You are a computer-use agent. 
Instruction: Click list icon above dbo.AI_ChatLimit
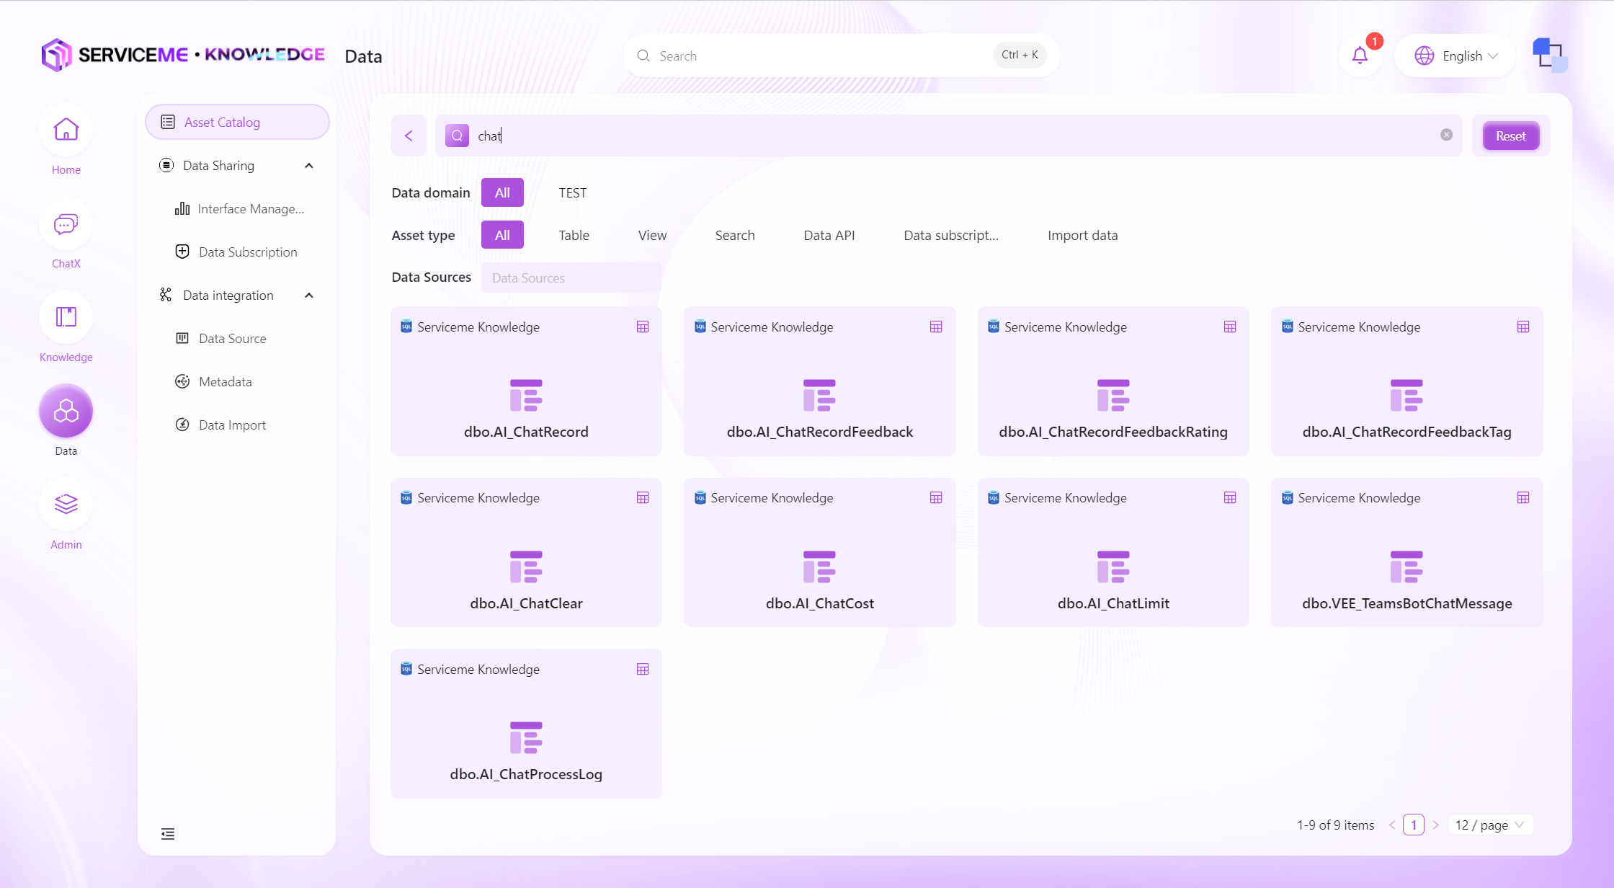1113,567
